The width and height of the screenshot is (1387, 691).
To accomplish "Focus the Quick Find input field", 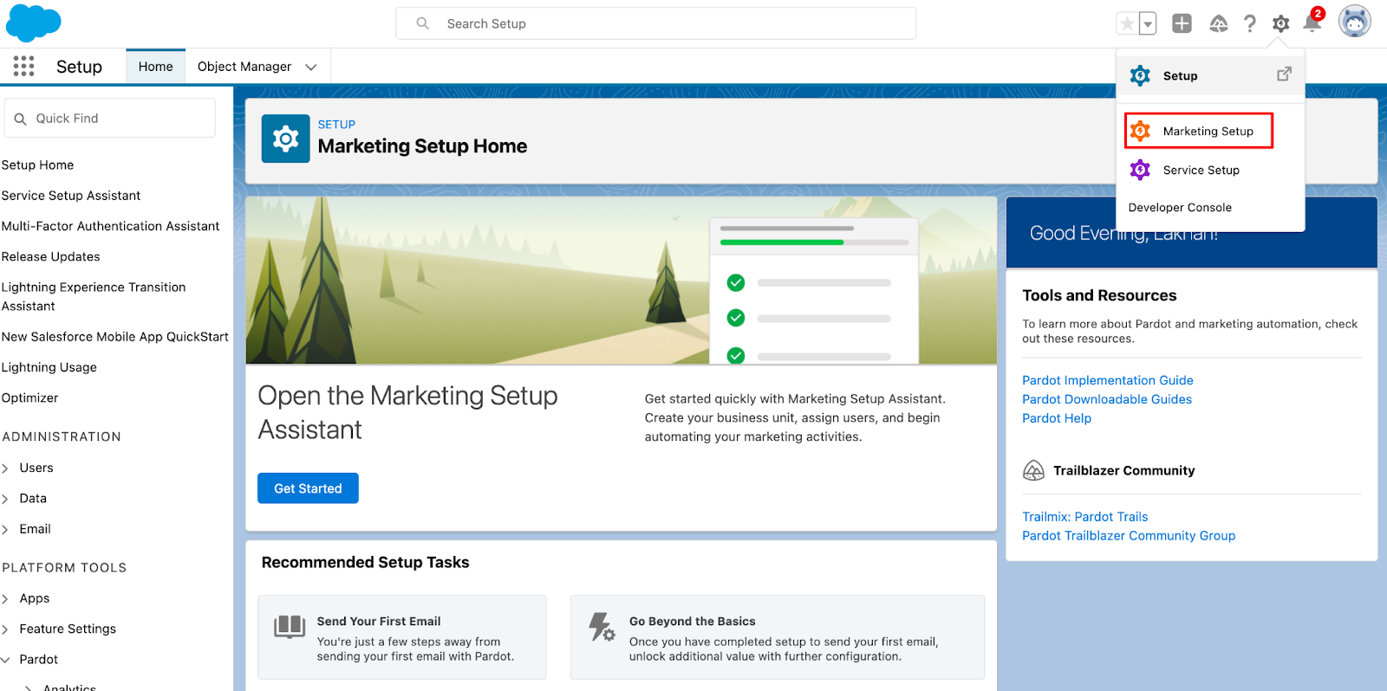I will 110,118.
